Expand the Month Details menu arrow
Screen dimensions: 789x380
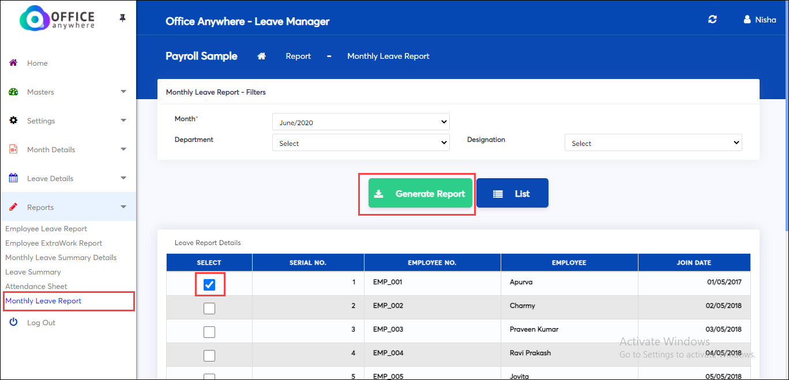click(x=123, y=149)
